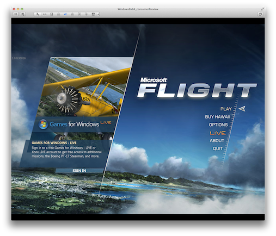Click the 'GAMES FOR WINDOWS - LIVE' heading text
The height and width of the screenshot is (236, 276).
[54, 143]
